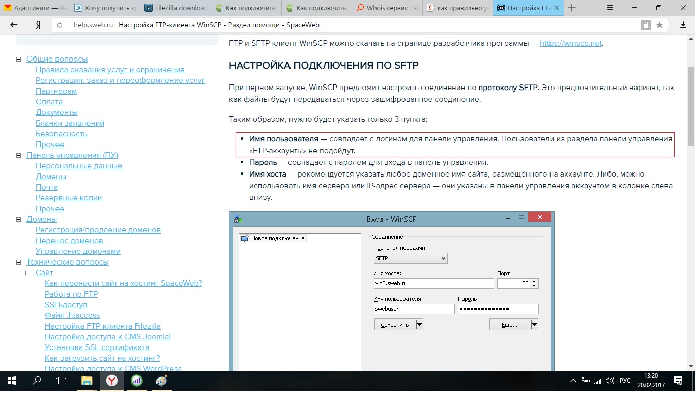The image size is (695, 407).
Task: Collapse the "Панель управления (ПУ)" tree node
Action: tap(19, 155)
